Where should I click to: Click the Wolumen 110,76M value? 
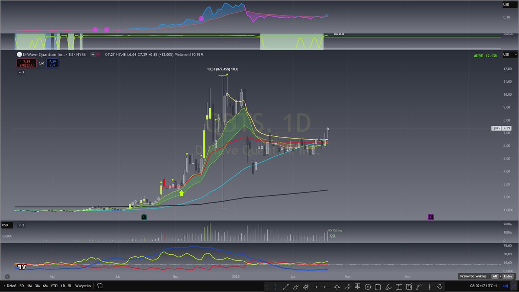point(189,55)
